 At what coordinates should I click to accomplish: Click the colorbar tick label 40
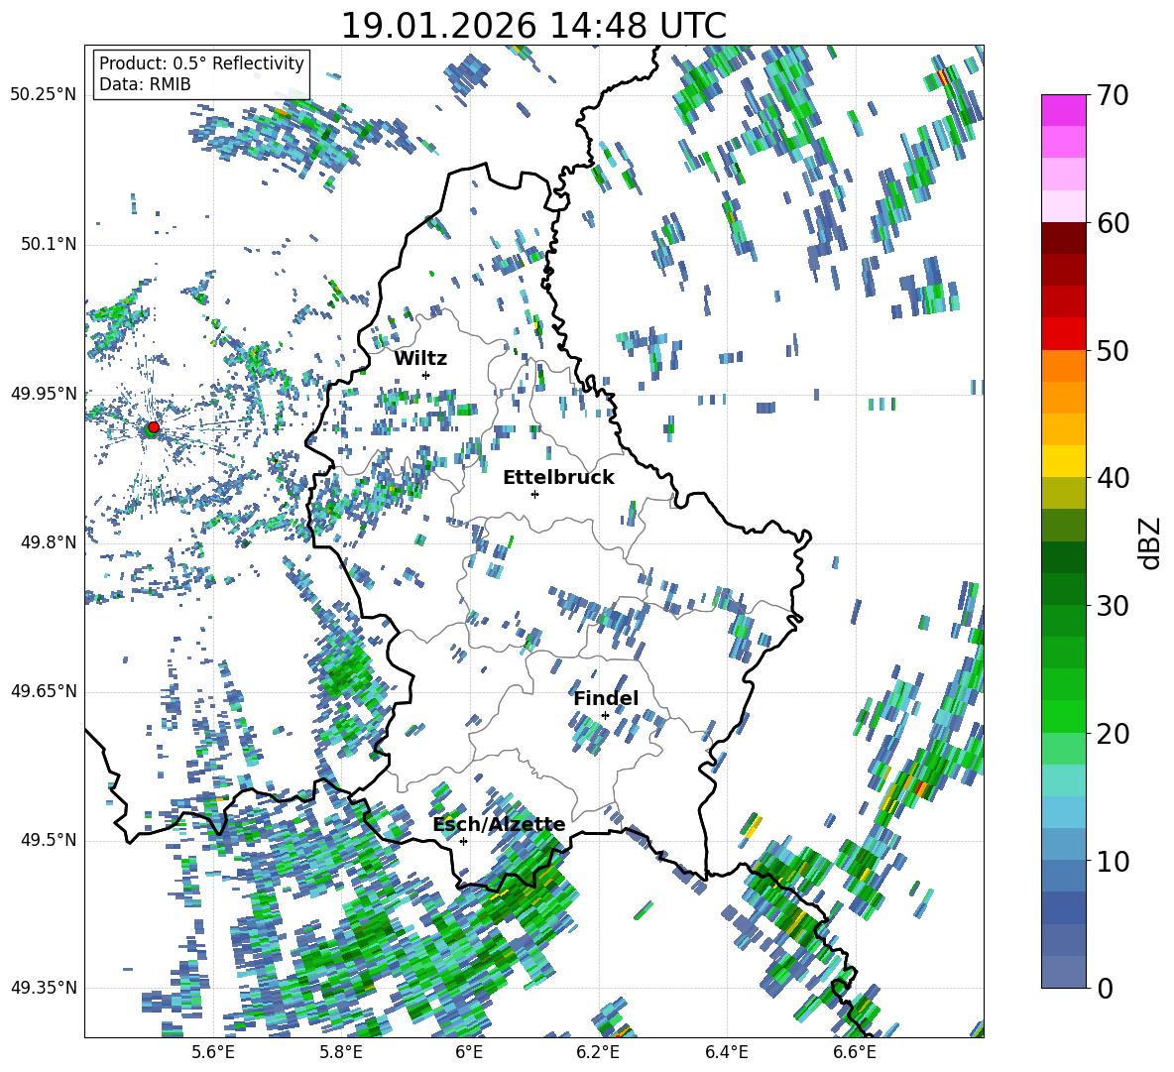pos(1113,478)
